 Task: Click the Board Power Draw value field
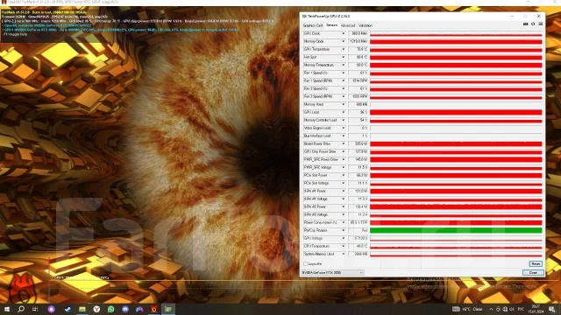(359, 143)
